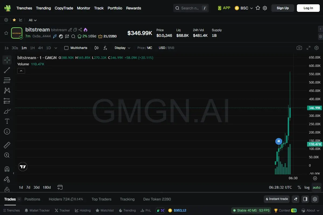
Task: Search token by magnifier icon near address
Action: tap(73, 36)
